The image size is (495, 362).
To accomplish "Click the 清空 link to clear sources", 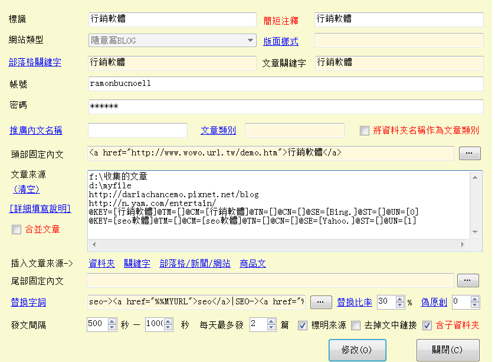I will (x=27, y=189).
